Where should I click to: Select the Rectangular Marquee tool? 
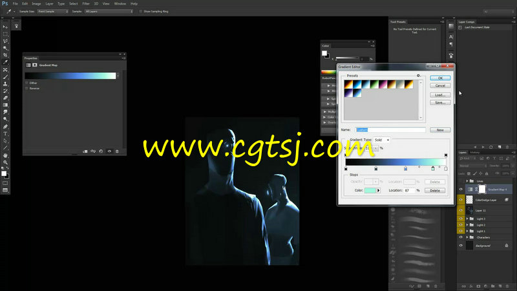pos(5,34)
